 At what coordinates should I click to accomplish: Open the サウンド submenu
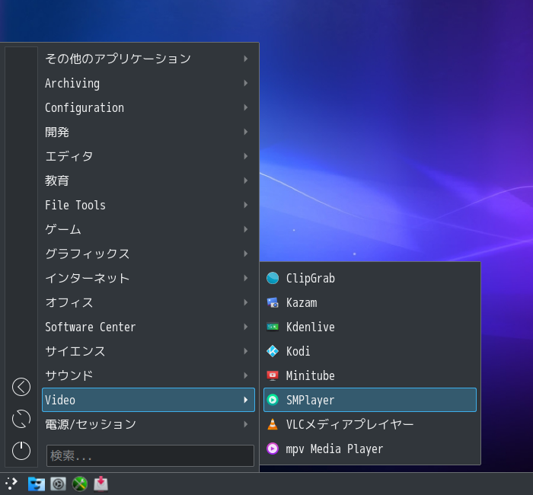tap(148, 375)
